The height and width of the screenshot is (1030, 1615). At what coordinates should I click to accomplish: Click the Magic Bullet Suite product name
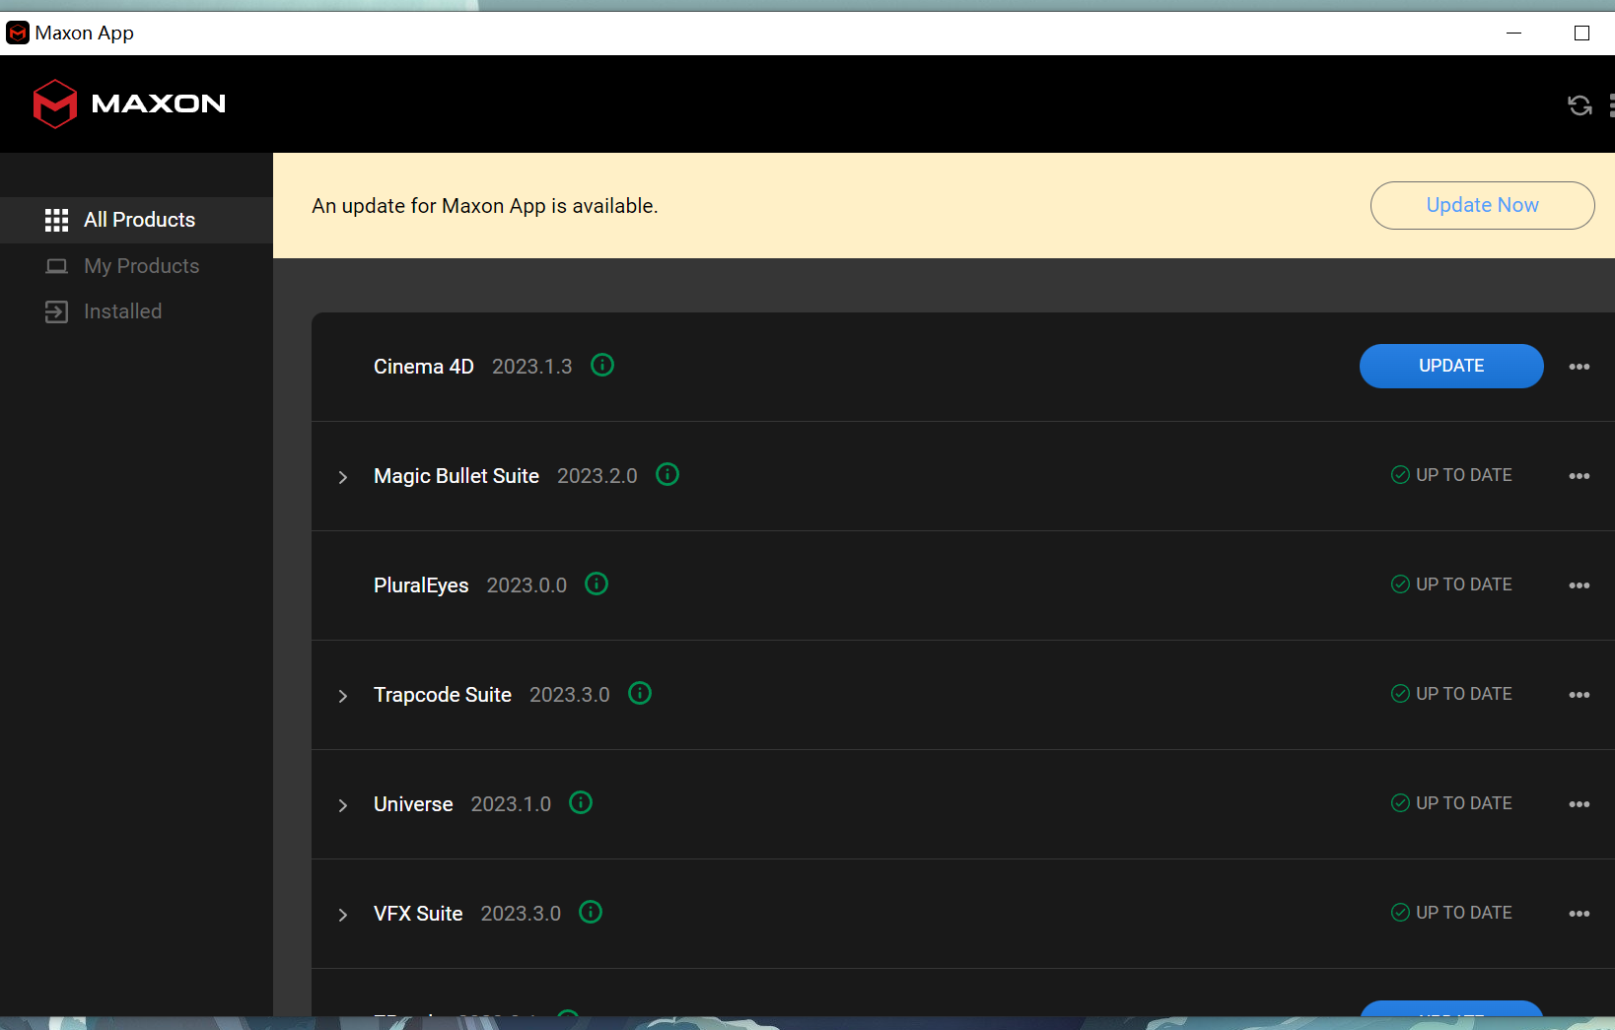coord(456,476)
